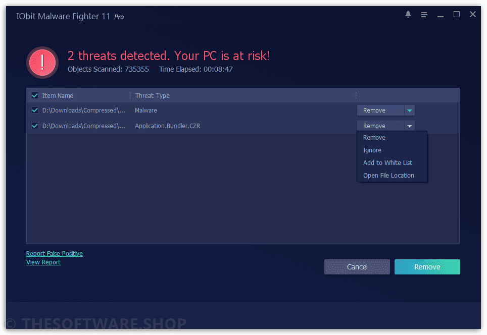Select Open File Location option
Screen dimensions: 487x335
tap(392, 176)
